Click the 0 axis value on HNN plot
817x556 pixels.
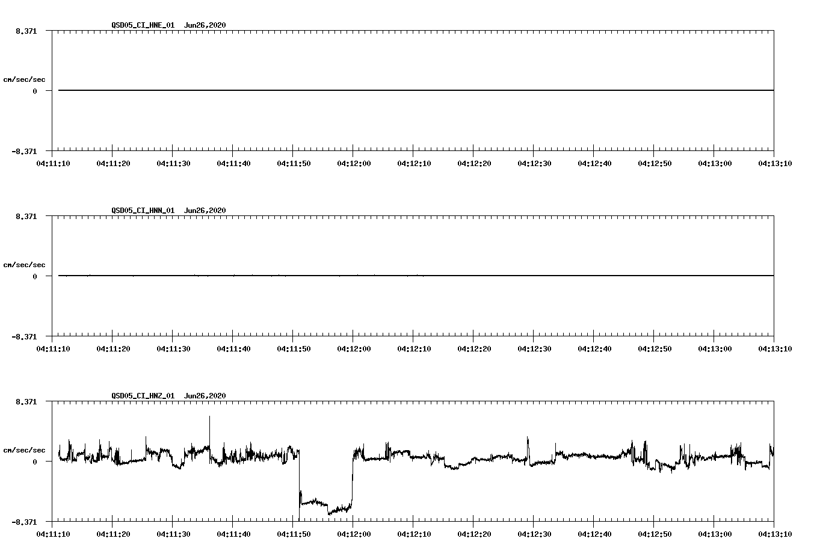[x=35, y=276]
